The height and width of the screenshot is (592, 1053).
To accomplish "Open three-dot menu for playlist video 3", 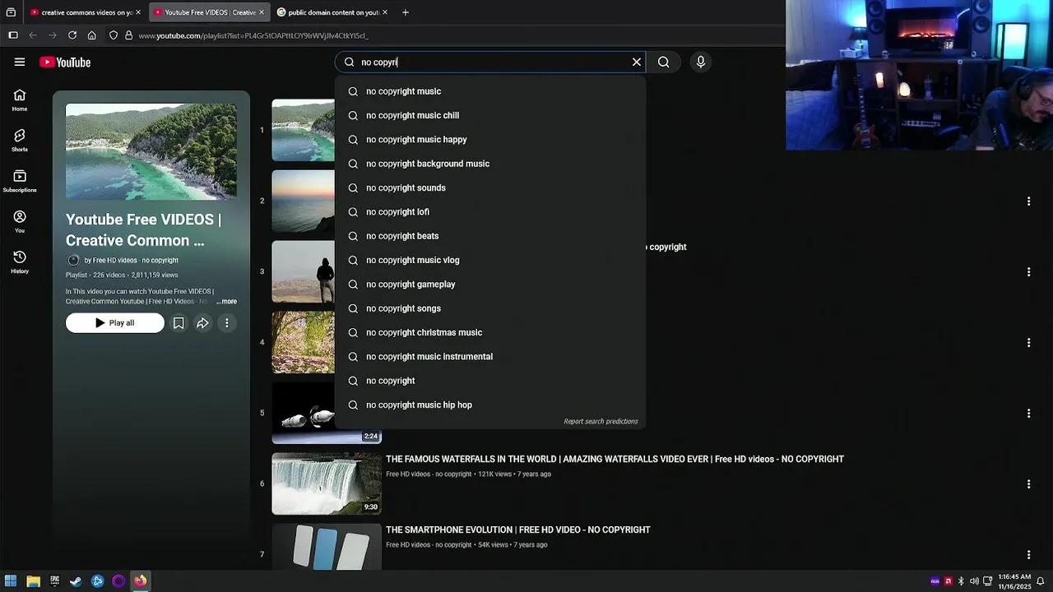I will [x=1028, y=272].
